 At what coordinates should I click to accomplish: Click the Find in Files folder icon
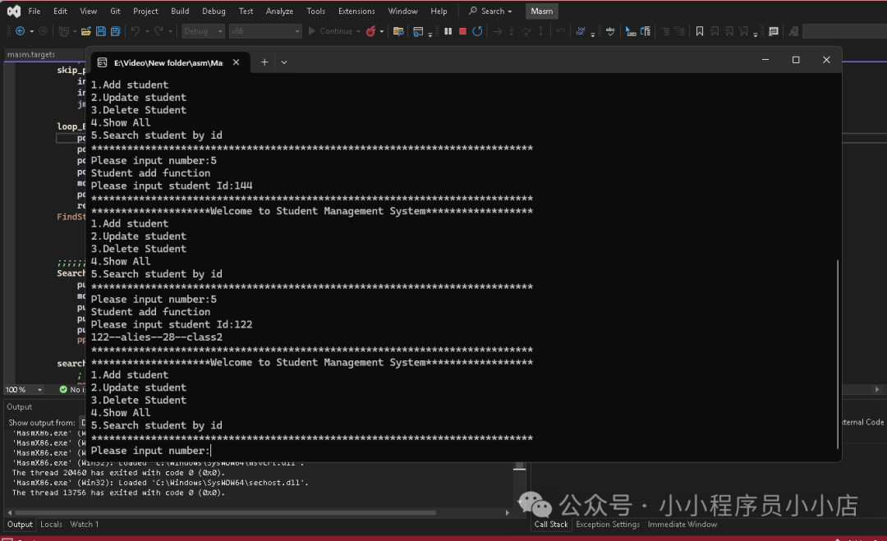click(398, 31)
